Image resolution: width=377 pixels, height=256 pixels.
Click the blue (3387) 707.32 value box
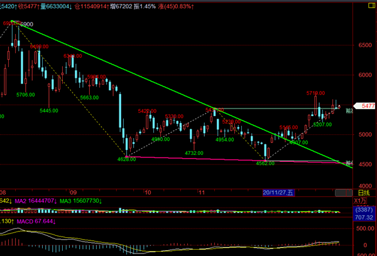[x=364, y=213]
